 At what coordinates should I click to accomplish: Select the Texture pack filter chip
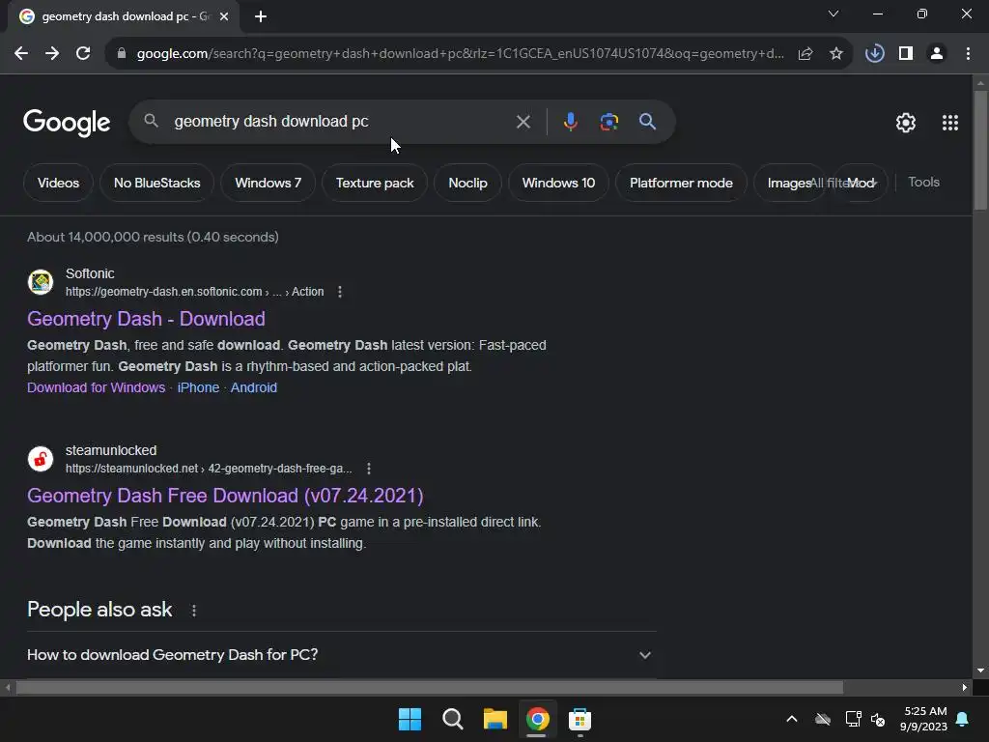(375, 183)
